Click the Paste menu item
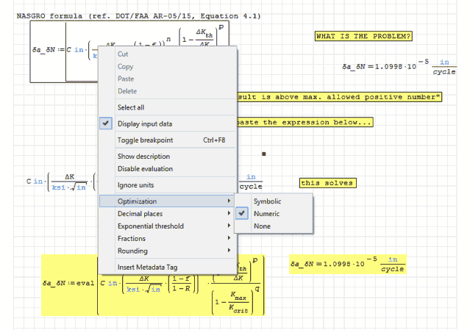Screen dimensions: 470x330 pyautogui.click(x=126, y=79)
